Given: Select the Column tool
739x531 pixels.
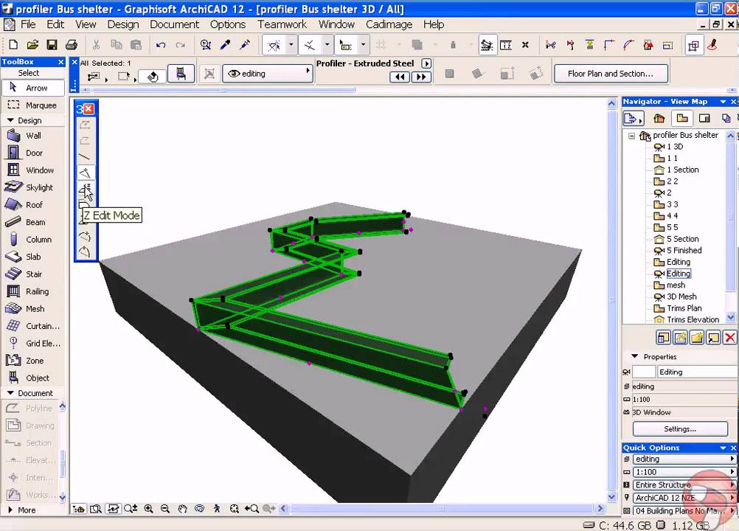Looking at the screenshot, I should [33, 240].
